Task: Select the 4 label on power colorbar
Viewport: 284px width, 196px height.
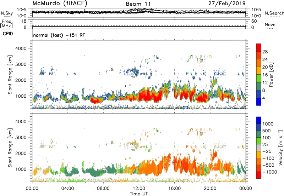Action: pos(263,98)
